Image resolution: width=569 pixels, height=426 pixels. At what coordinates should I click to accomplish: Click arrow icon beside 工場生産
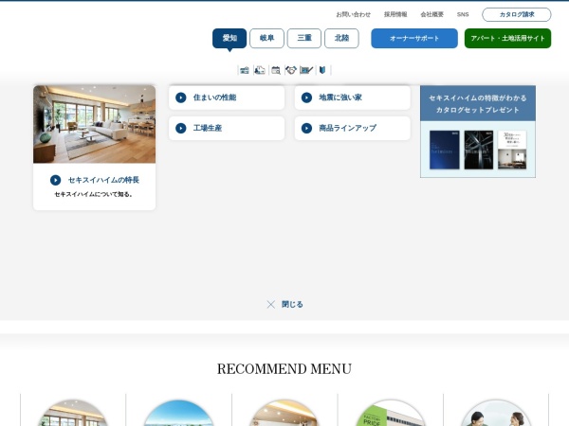click(181, 128)
